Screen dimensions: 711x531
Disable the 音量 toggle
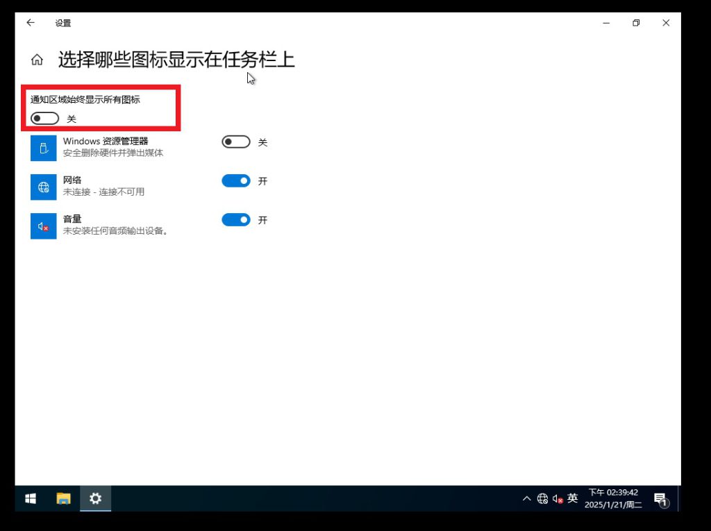235,220
